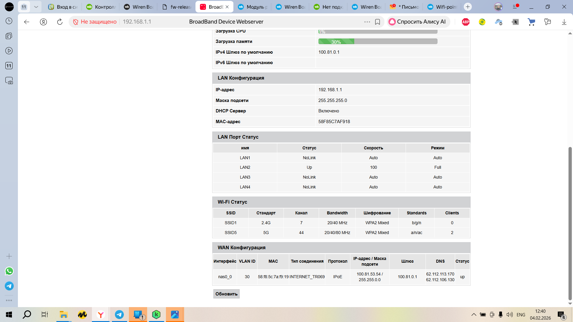
Task: Click the Yandex home icon
Action: (x=43, y=22)
